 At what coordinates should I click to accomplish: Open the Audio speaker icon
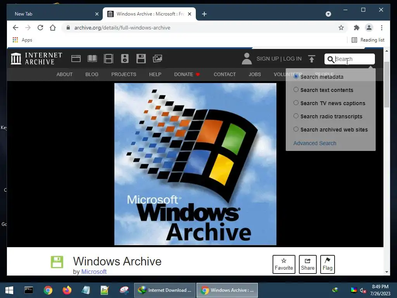125,59
